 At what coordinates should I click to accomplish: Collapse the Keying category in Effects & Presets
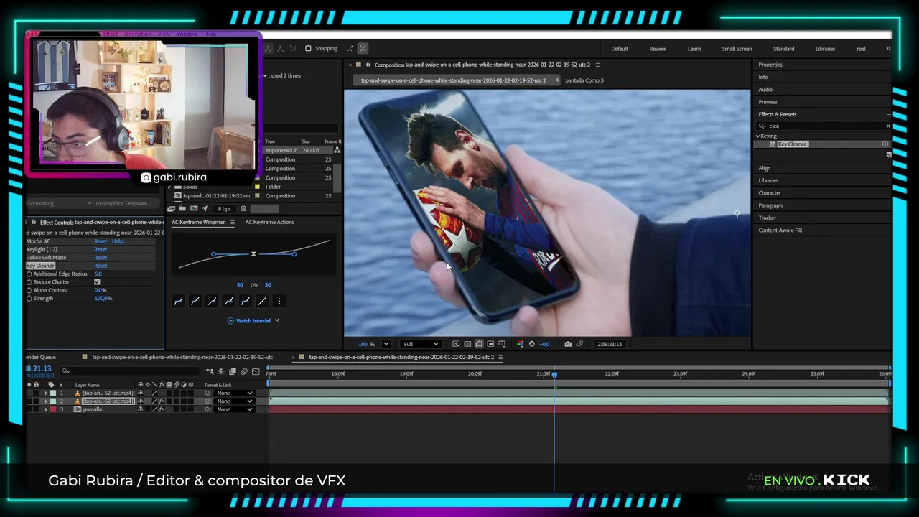click(757, 136)
